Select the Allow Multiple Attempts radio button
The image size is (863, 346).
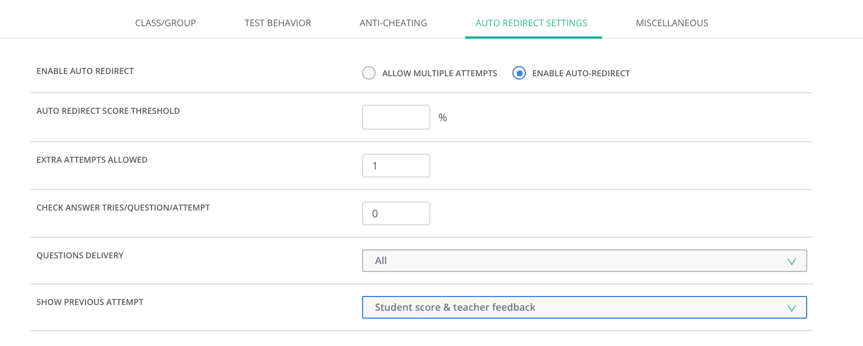[369, 73]
